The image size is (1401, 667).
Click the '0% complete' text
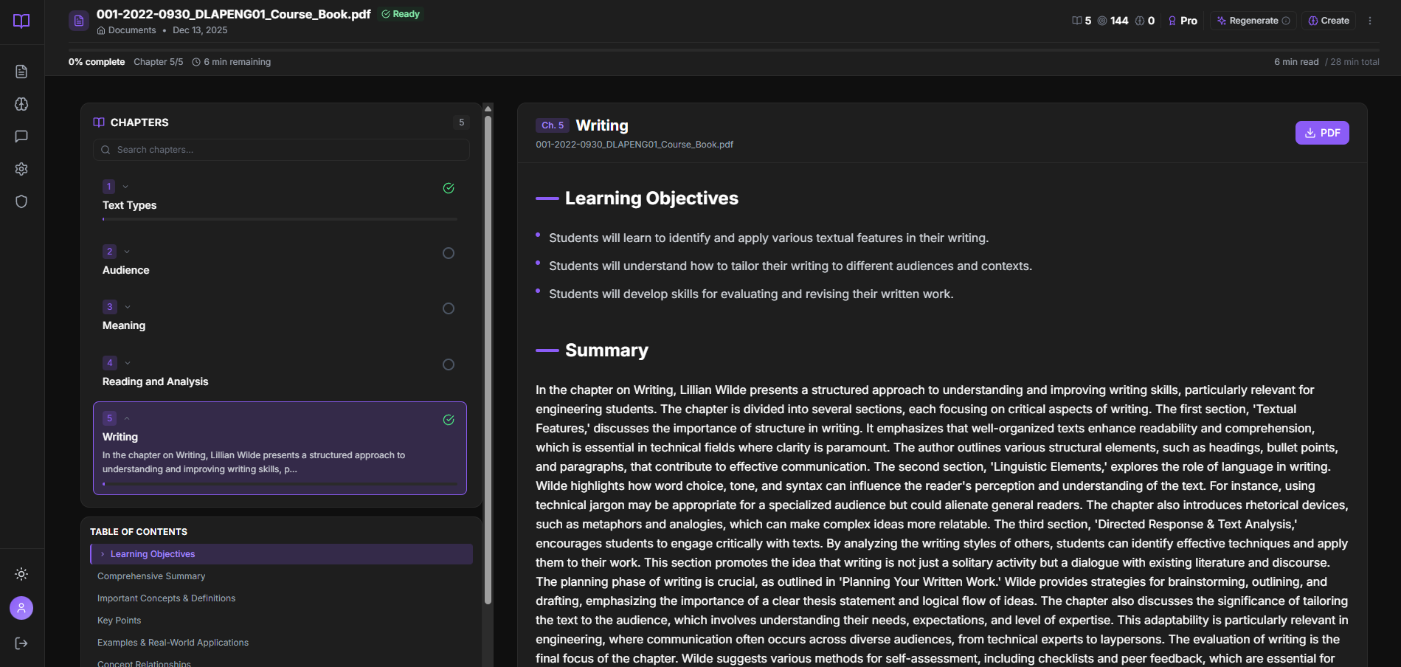[x=97, y=62]
